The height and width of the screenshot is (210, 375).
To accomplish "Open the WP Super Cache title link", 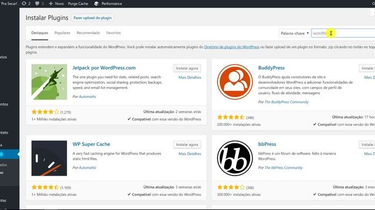I will point(91,144).
